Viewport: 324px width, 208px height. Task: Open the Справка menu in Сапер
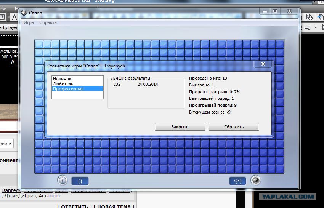48,22
